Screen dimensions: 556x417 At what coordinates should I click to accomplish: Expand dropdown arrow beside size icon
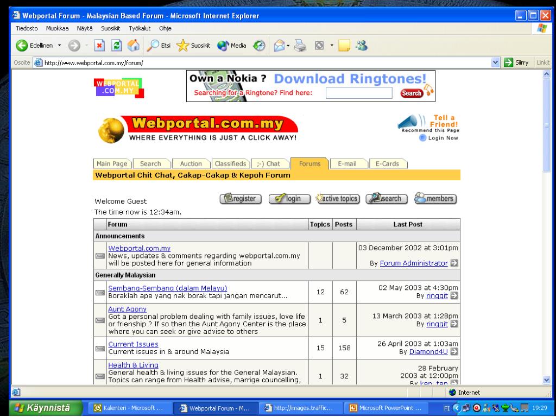click(332, 46)
